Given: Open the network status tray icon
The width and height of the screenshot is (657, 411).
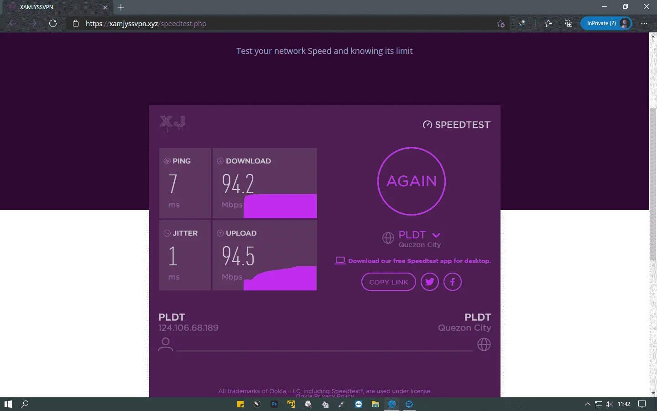Looking at the screenshot, I should (599, 404).
